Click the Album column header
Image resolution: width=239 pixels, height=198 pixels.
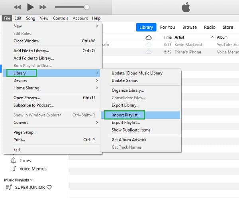222,37
